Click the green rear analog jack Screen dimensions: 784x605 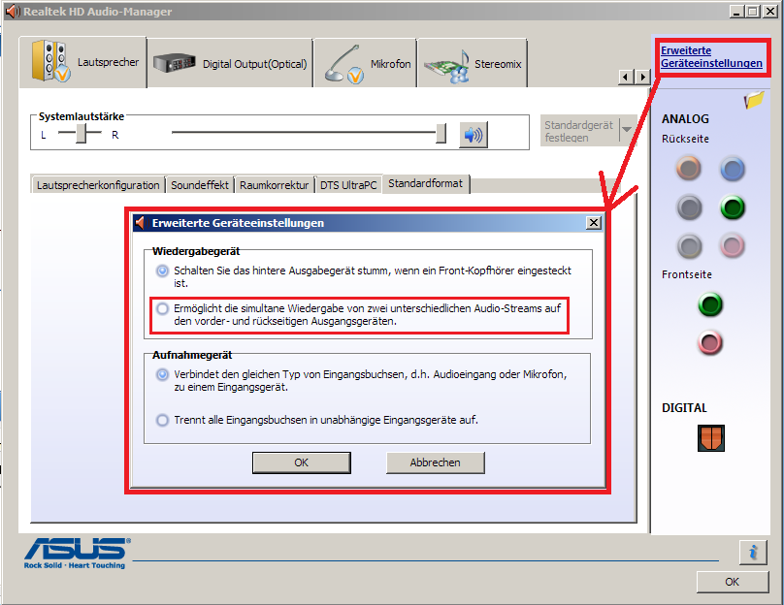(x=733, y=207)
